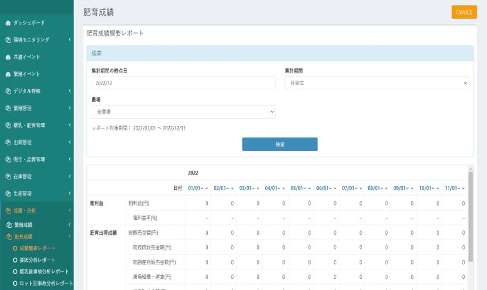Viewport: 487px width, 290px height.
Task: Open the 07/01~ column dropdown
Action: point(361,188)
